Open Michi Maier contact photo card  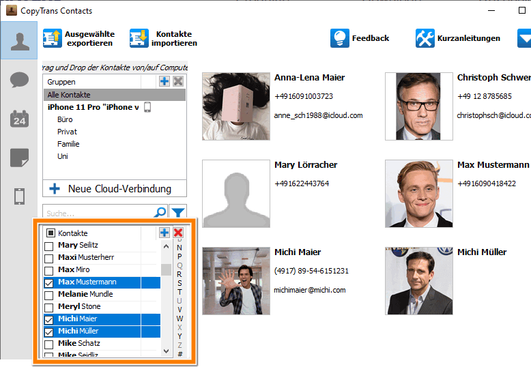point(236,281)
